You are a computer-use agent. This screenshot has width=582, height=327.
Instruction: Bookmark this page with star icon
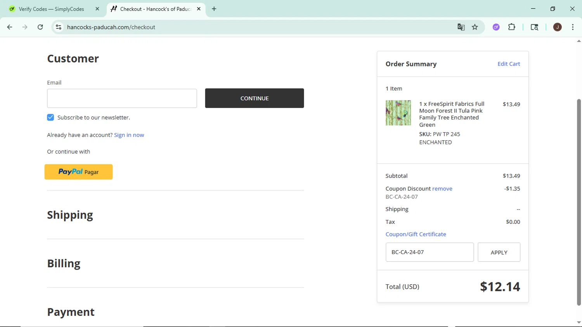click(475, 27)
